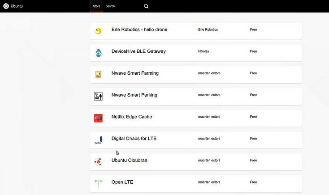Click the DeviceHive beehive icon
329x195 pixels.
[x=99, y=53]
